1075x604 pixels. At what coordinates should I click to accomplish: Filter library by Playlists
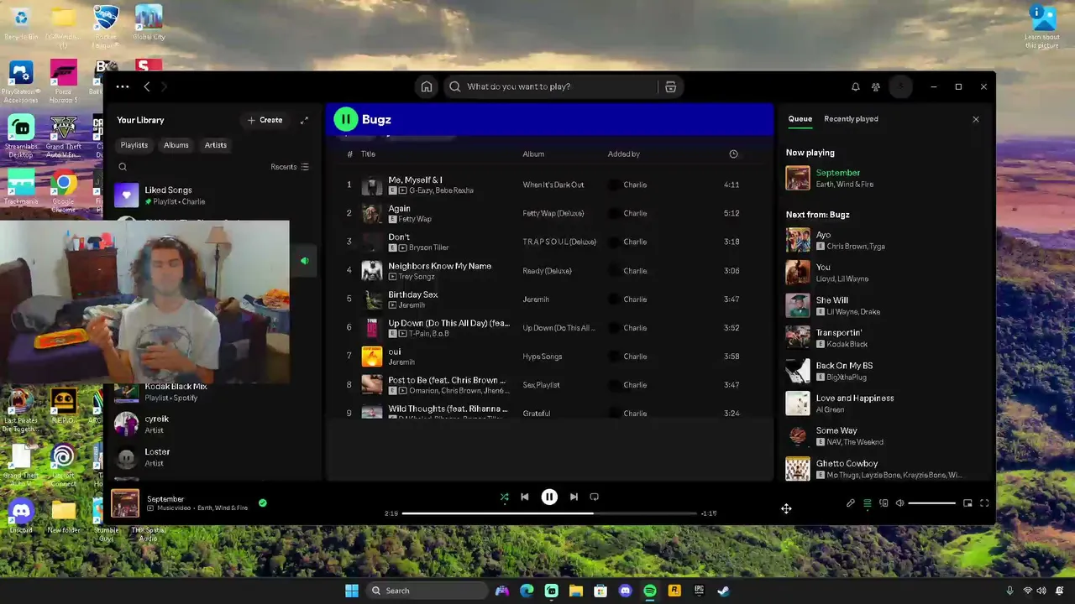pyautogui.click(x=134, y=145)
